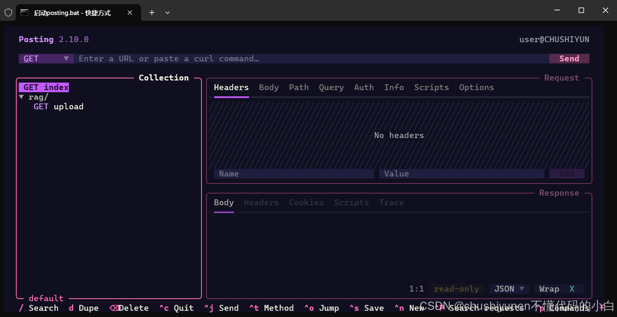Click the header Name input field

click(x=294, y=174)
